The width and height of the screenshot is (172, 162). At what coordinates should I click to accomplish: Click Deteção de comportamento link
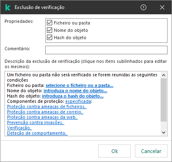37,133
